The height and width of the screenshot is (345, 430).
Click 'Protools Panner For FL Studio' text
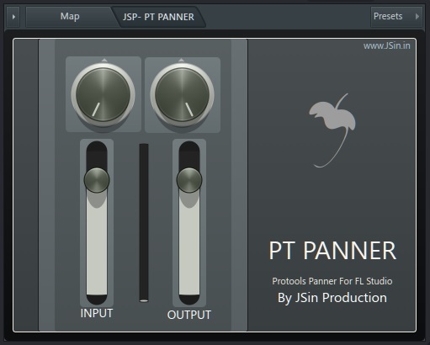point(332,281)
